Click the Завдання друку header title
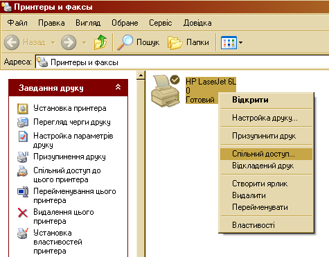Viewport: 329px width, 257px height. click(51, 88)
